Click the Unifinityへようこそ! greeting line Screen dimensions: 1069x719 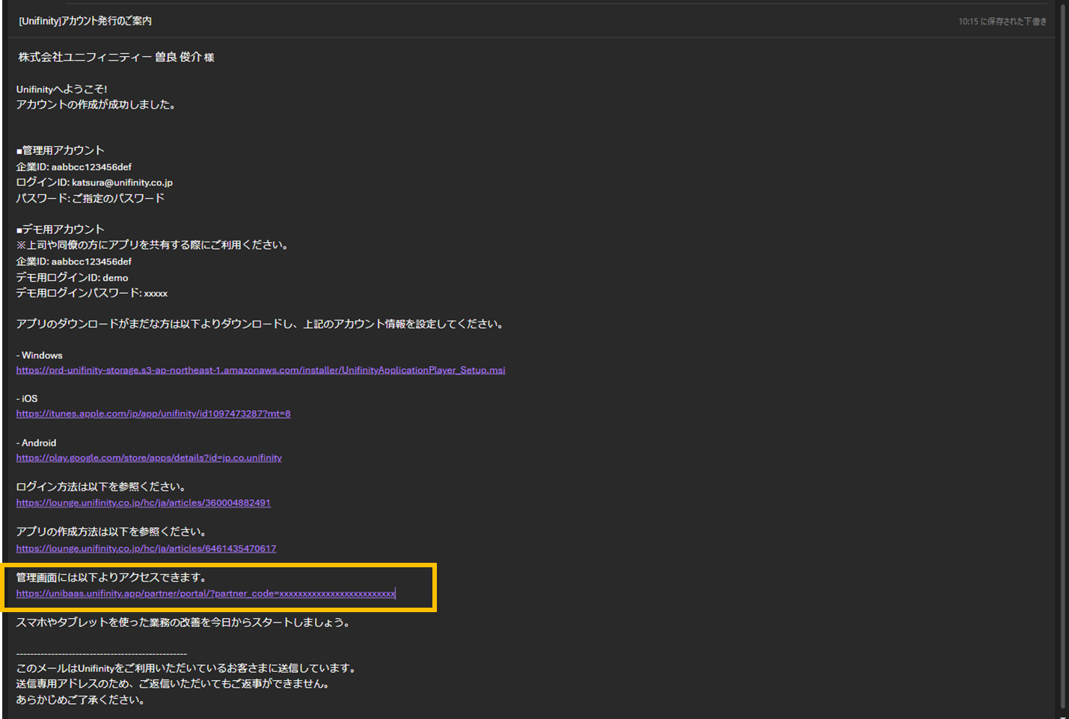[x=62, y=89]
